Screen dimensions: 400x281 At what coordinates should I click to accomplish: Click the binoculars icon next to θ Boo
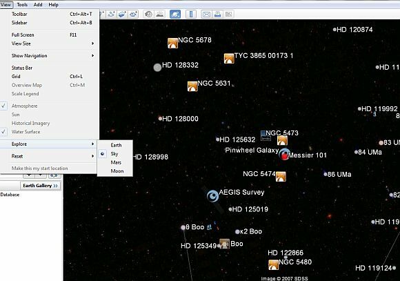point(209,227)
